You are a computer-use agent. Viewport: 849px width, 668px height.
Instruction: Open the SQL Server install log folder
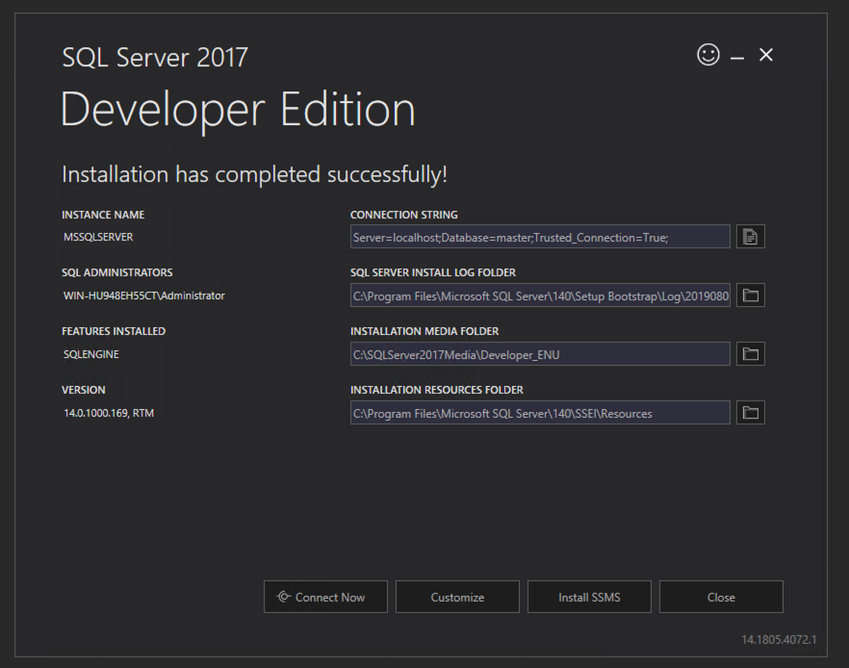751,295
